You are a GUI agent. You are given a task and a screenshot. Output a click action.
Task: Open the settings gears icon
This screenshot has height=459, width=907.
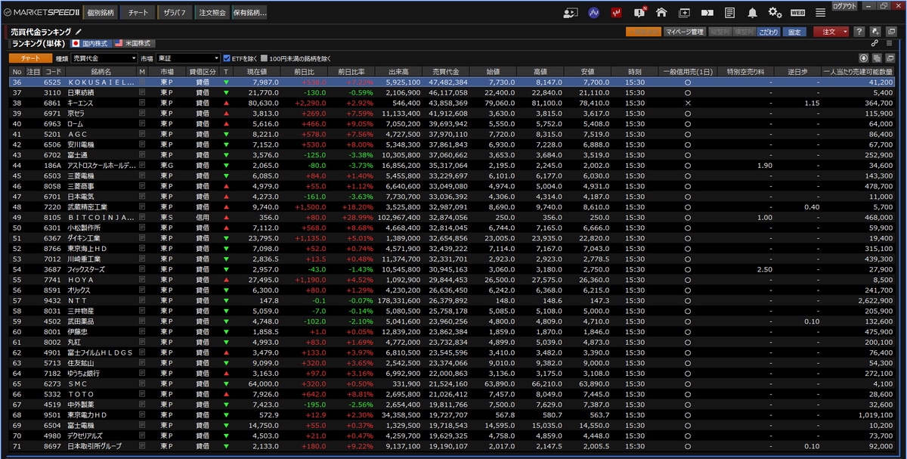(775, 13)
